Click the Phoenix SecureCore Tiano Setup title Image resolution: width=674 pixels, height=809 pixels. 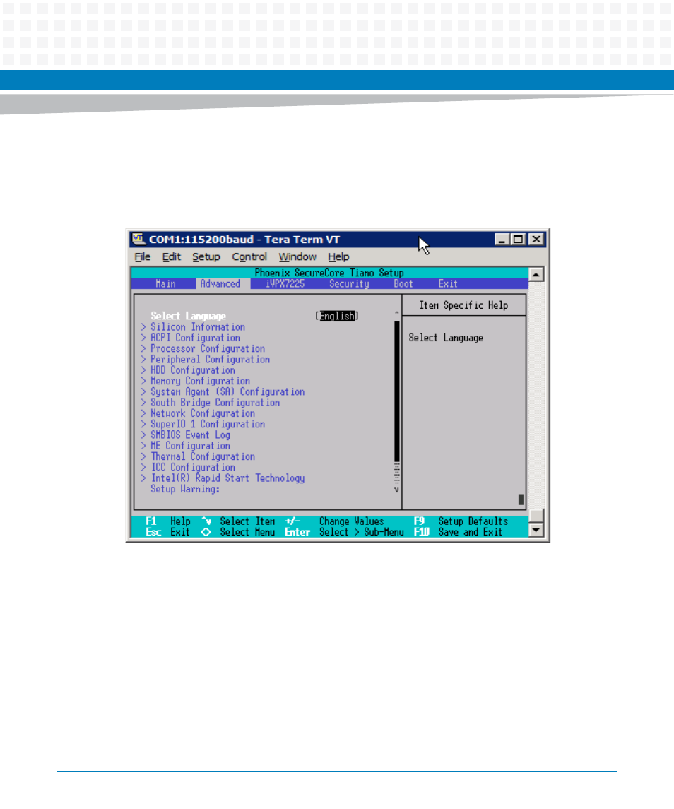[x=329, y=273]
